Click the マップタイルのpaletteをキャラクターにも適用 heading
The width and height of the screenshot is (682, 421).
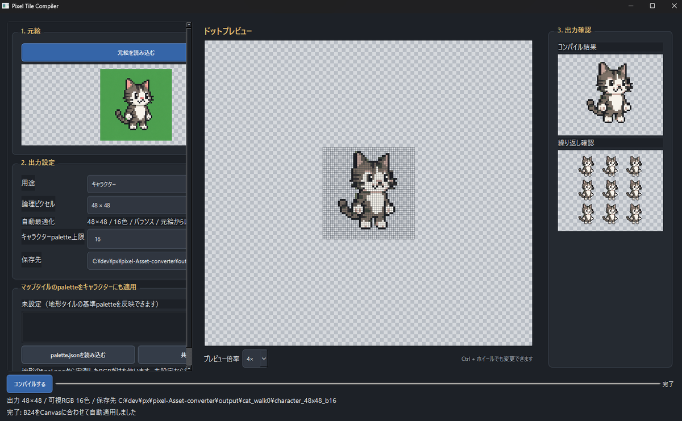tap(78, 287)
